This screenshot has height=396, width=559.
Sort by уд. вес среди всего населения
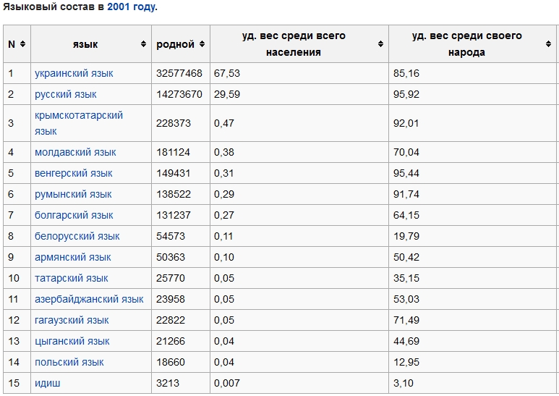click(380, 44)
